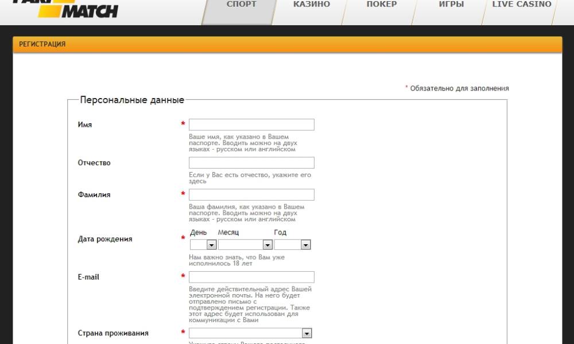The height and width of the screenshot is (344, 574).
Task: Click the E-mail field label
Action: point(88,277)
